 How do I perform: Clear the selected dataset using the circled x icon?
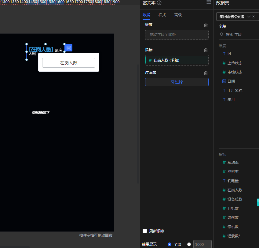pyautogui.click(x=254, y=17)
